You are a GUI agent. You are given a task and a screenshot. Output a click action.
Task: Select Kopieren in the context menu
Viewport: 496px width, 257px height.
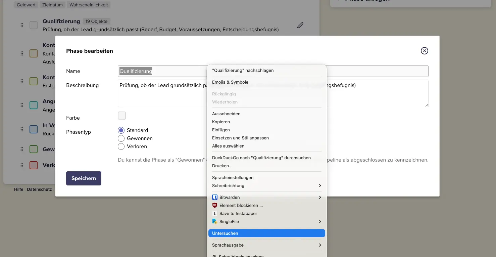tap(221, 122)
